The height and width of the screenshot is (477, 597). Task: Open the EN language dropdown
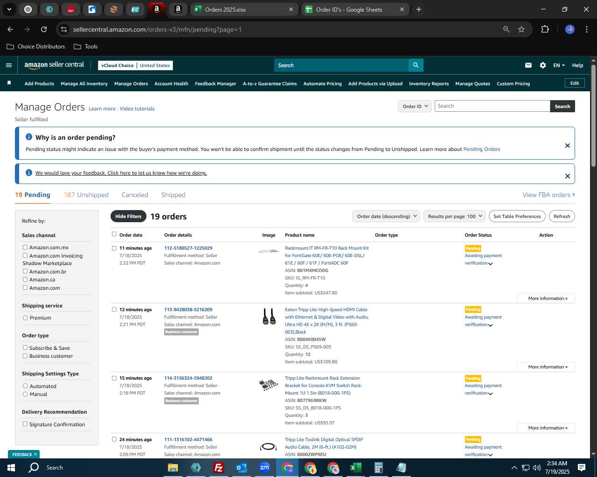click(x=559, y=65)
